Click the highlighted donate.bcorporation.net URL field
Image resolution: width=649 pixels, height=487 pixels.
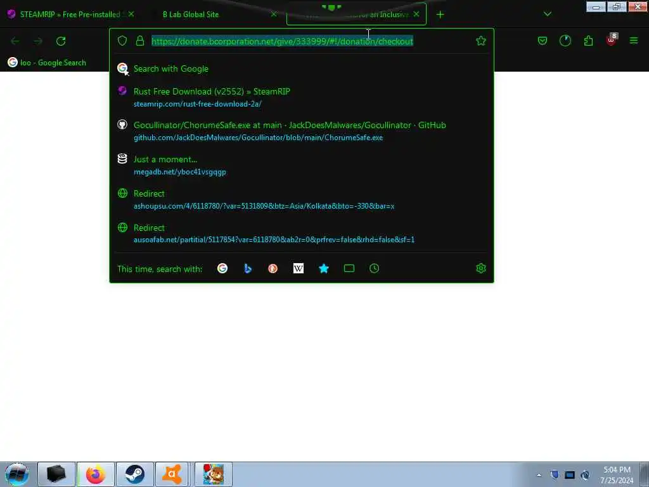(x=282, y=41)
